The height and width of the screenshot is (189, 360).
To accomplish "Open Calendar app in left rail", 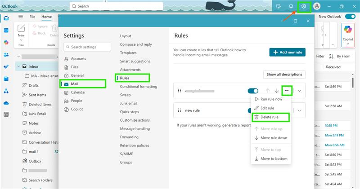I will click(x=6, y=31).
